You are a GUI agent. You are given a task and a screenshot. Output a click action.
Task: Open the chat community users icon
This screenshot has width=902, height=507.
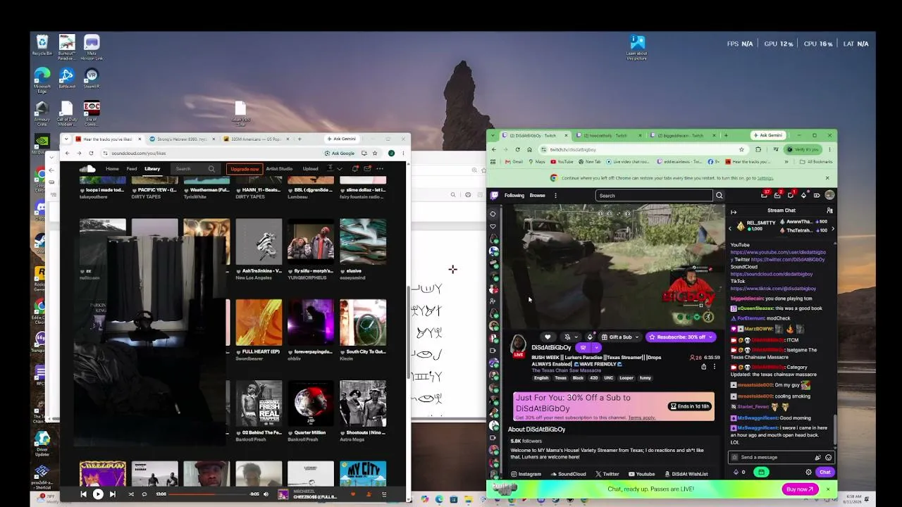pyautogui.click(x=829, y=211)
